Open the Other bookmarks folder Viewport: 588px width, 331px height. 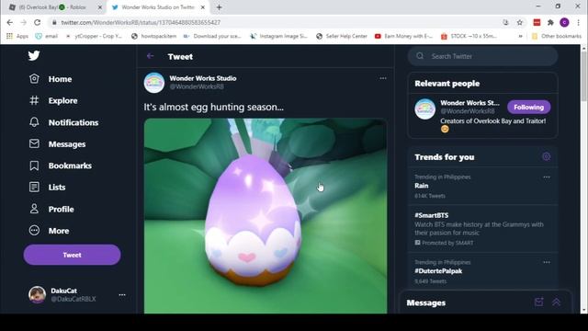pos(557,36)
